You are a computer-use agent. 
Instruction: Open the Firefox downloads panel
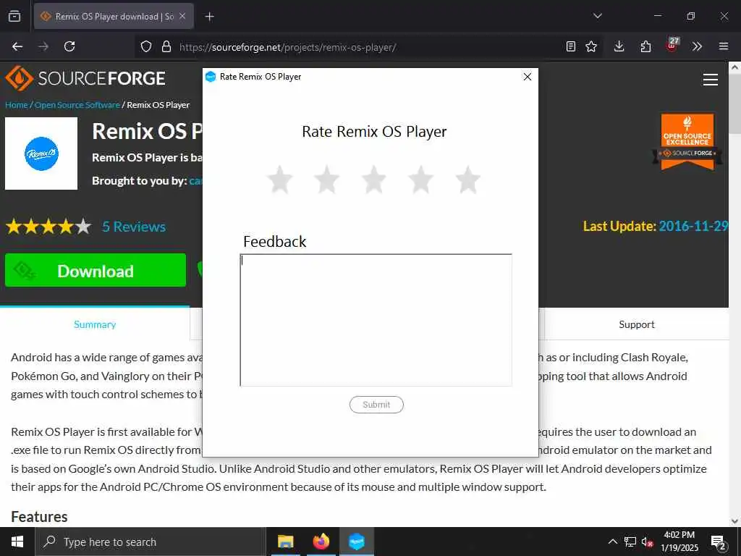pos(619,46)
